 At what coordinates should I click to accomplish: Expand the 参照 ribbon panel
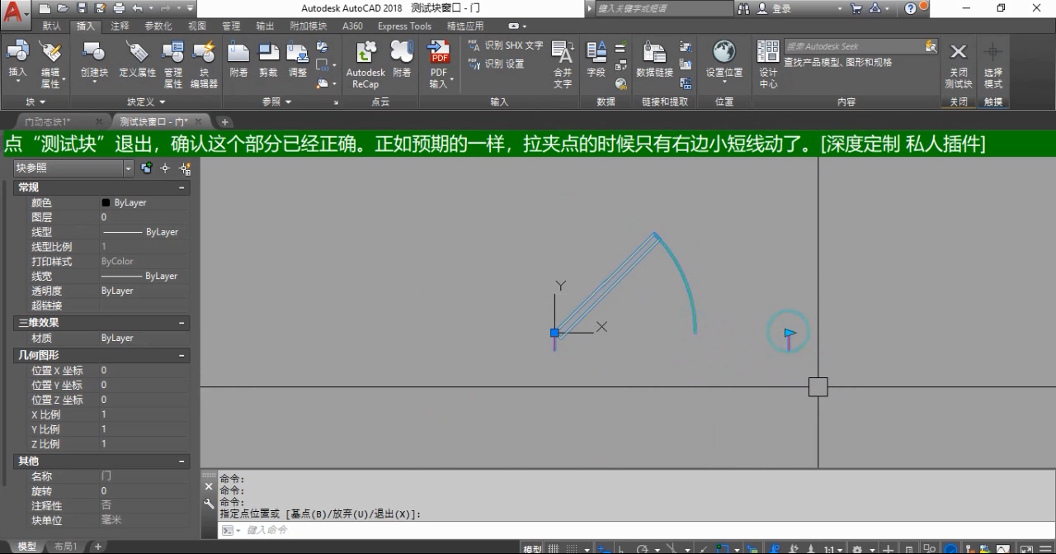[x=276, y=102]
